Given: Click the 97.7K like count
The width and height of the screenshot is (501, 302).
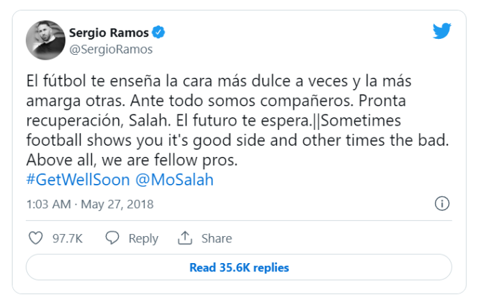Looking at the screenshot, I should click(x=67, y=238).
